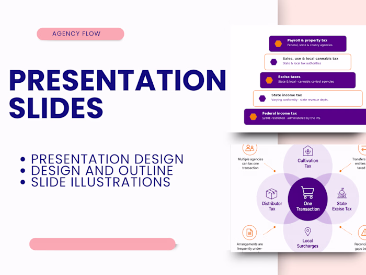This screenshot has height=275, width=366.
Task: Click the 'One Transaction' center label
Action: point(308,206)
